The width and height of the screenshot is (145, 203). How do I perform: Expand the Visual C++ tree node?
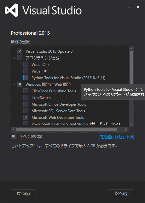pos(20,64)
